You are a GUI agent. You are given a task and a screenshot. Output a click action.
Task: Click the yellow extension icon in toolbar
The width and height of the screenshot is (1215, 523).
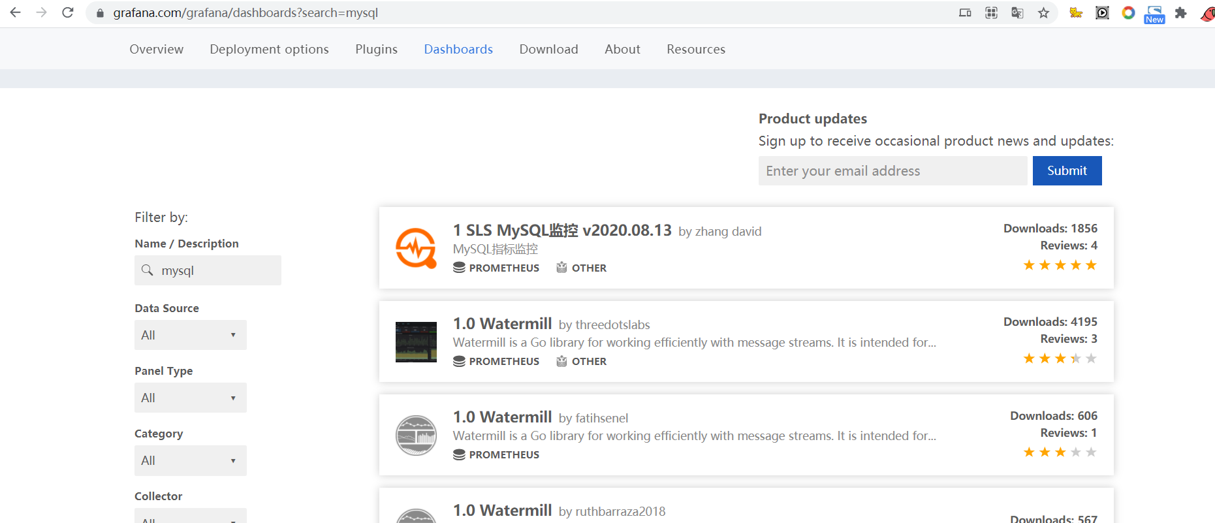click(x=1076, y=13)
